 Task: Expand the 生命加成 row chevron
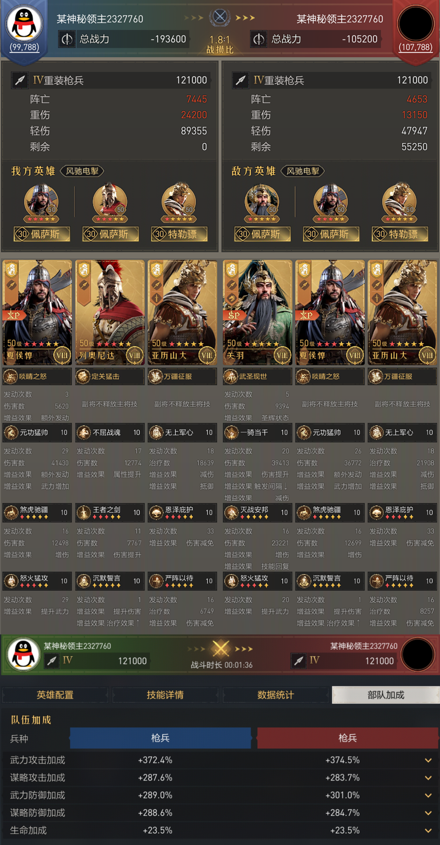pos(428,830)
